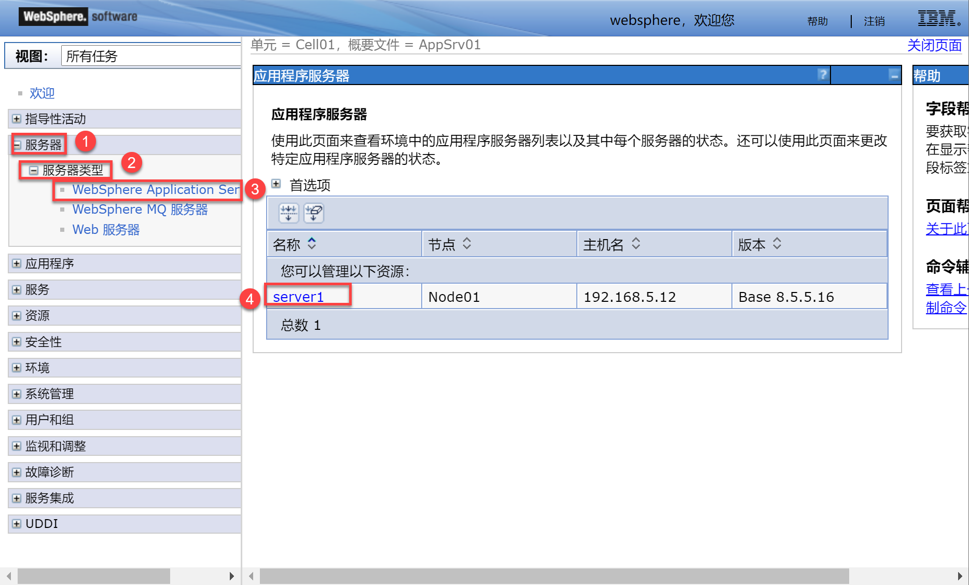Click the IBM logo
This screenshot has width=969, height=585.
[939, 18]
